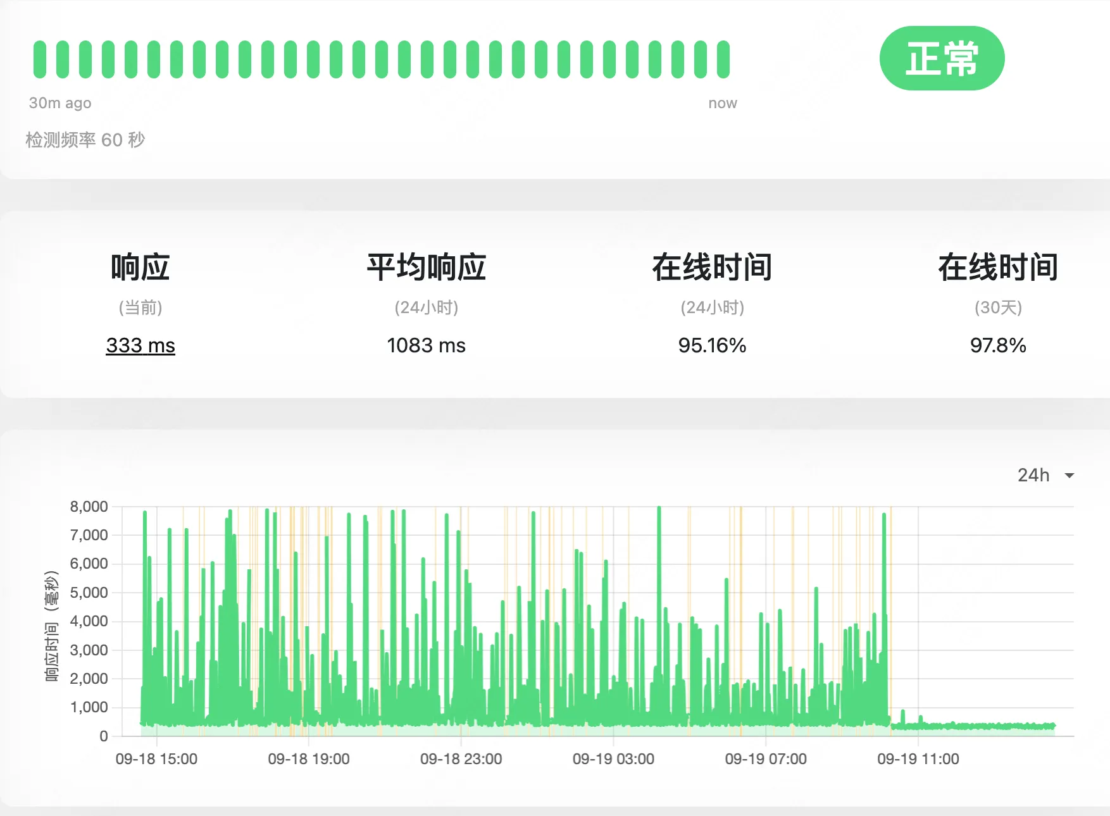Click the 检测频率 60 秒 text
Image resolution: width=1110 pixels, height=816 pixels.
(85, 140)
